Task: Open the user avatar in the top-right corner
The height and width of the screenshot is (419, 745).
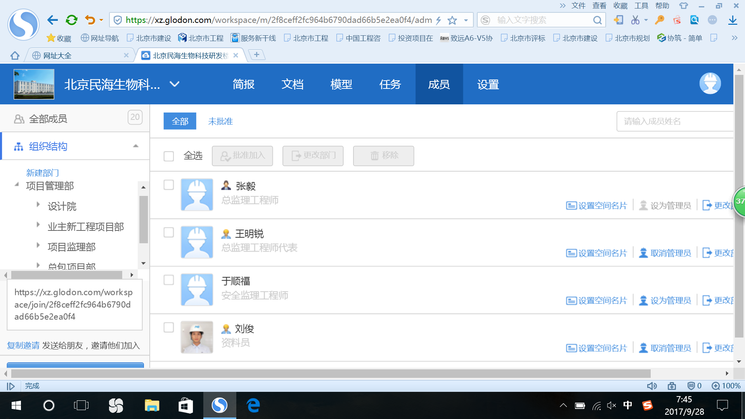Action: click(710, 83)
